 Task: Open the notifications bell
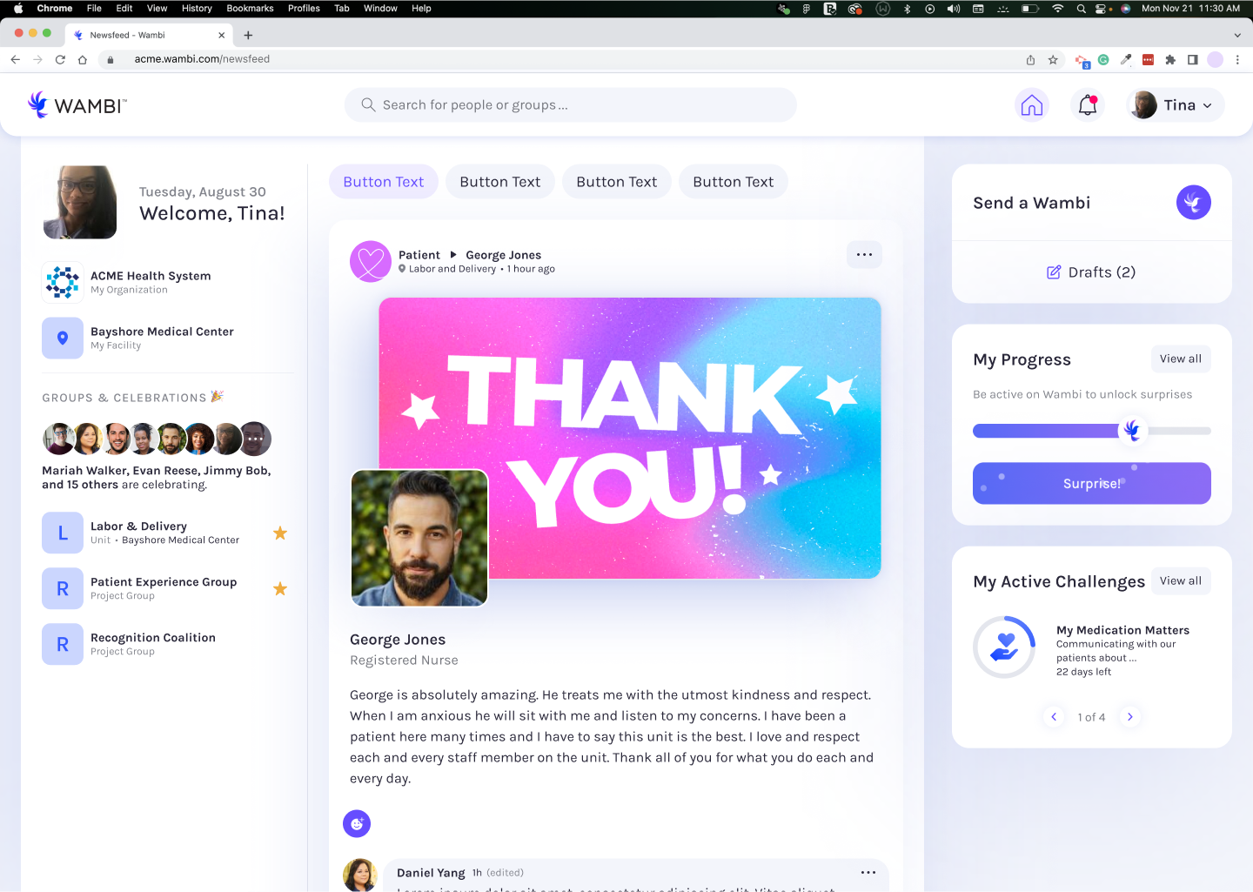[x=1088, y=105]
